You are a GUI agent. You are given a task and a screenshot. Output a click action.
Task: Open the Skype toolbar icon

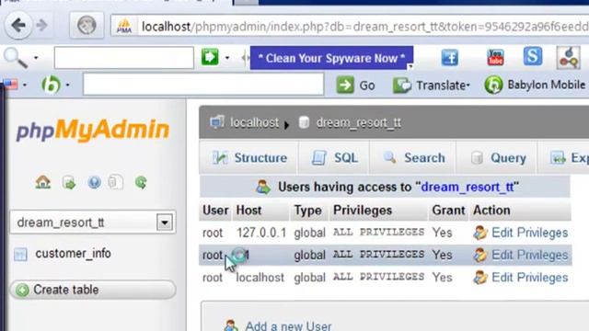pyautogui.click(x=533, y=56)
